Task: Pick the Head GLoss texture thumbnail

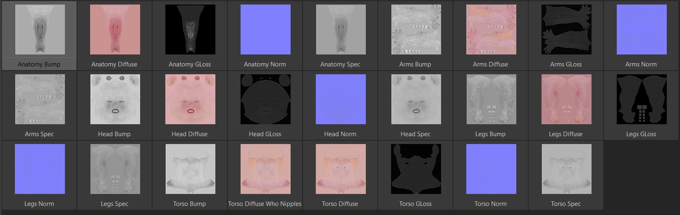Action: [265, 99]
